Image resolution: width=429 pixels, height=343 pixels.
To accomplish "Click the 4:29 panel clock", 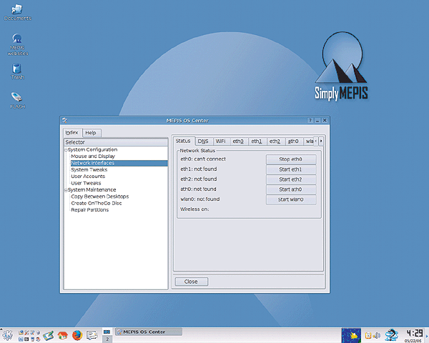I will tap(414, 334).
